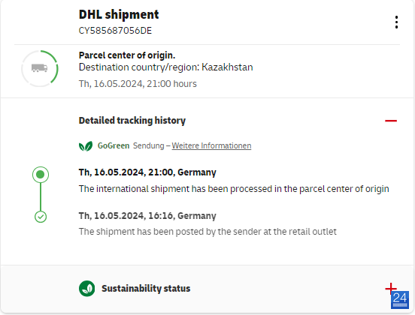Click the green circular progress ring
The width and height of the screenshot is (415, 315).
point(40,68)
